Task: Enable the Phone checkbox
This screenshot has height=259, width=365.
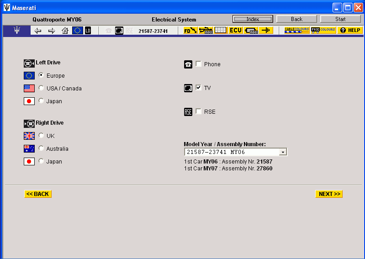Action: pos(199,64)
